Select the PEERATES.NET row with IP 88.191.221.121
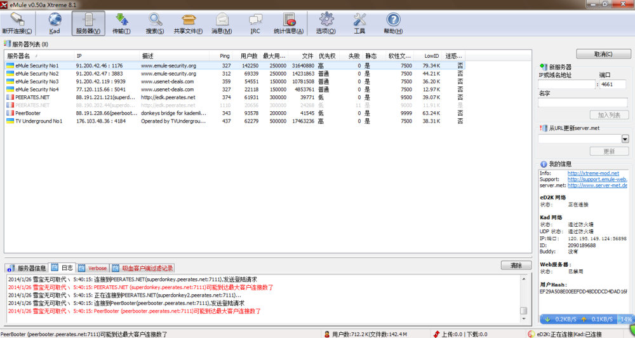The width and height of the screenshot is (635, 338). click(235, 97)
